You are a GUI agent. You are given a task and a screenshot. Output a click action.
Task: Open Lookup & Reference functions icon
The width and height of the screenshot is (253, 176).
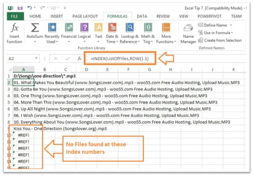tap(130, 27)
